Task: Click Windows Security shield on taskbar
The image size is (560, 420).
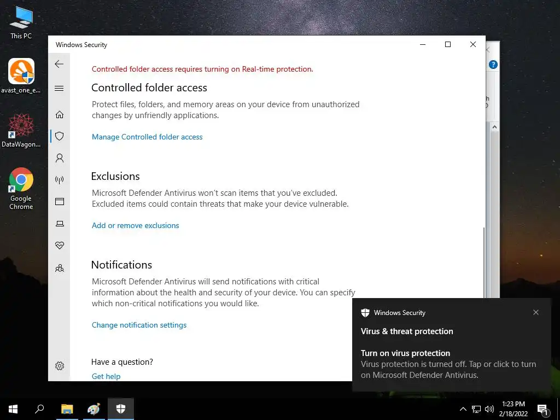Action: (121, 409)
